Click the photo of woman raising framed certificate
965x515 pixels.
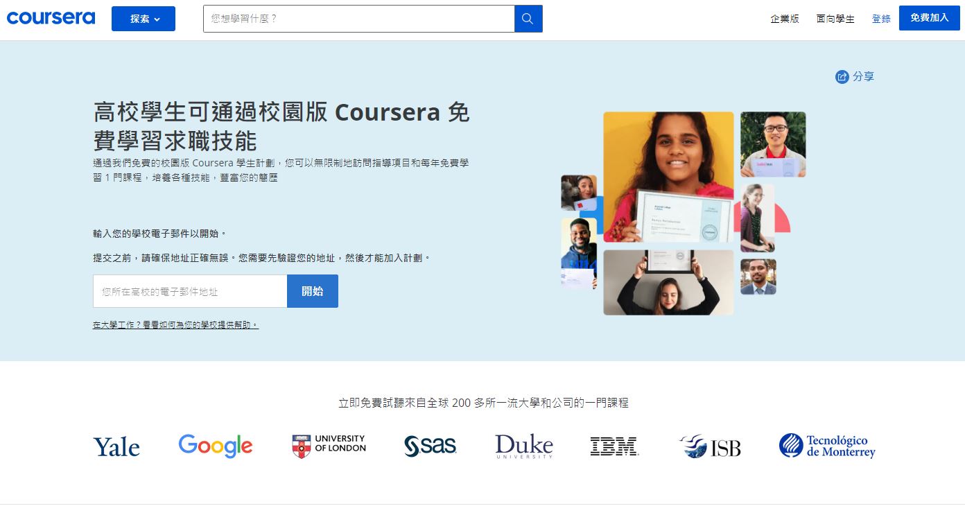point(668,282)
